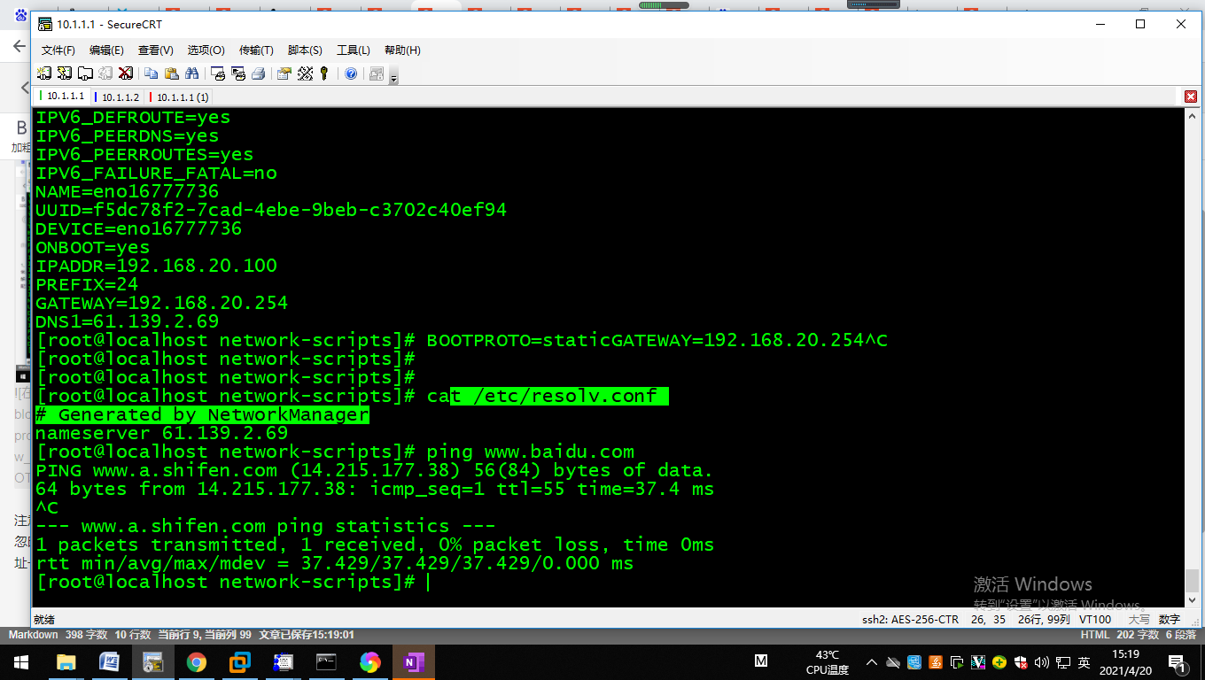The image size is (1205, 680).
Task: Open Session Options toolbar icon
Action: click(x=284, y=73)
